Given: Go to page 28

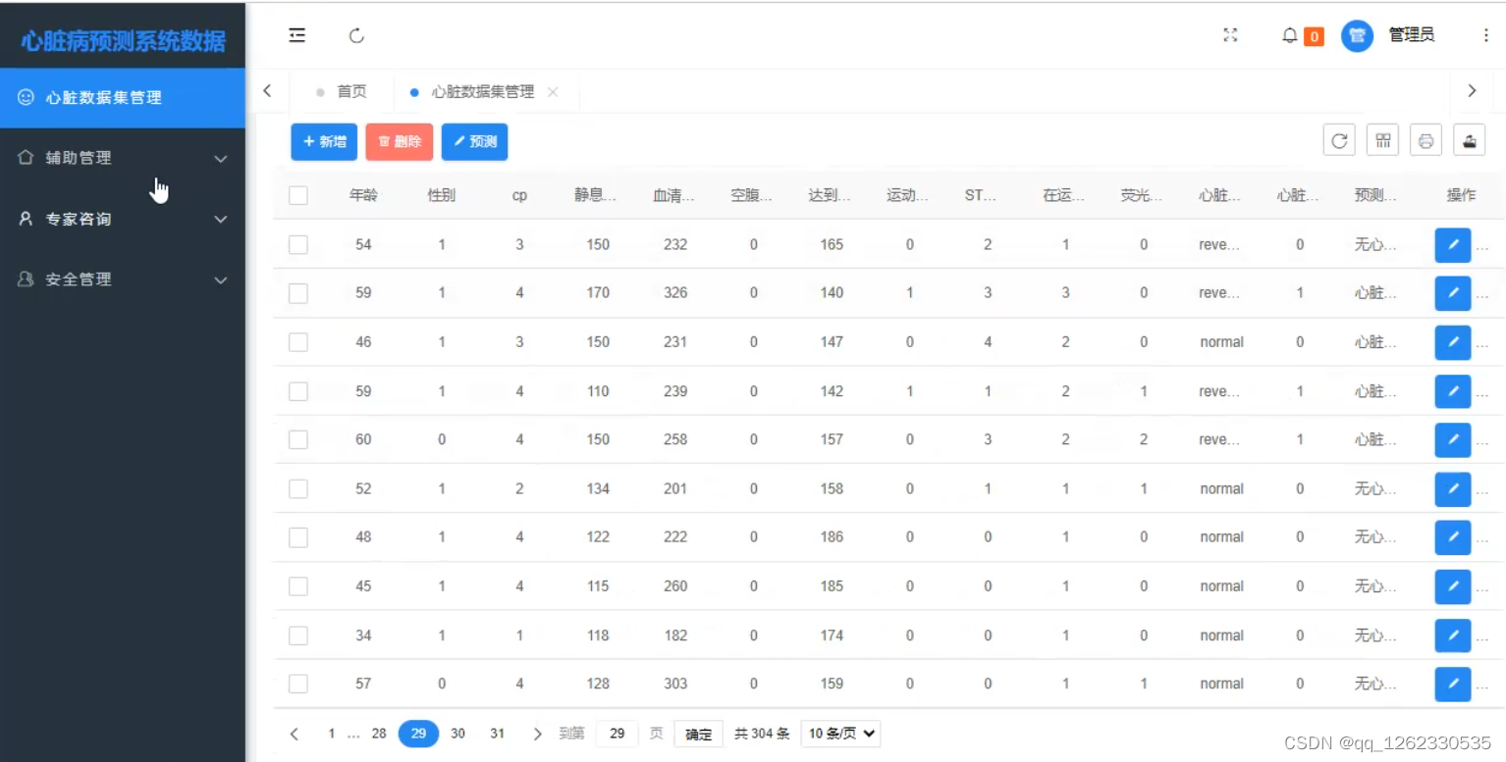Looking at the screenshot, I should click(x=379, y=734).
